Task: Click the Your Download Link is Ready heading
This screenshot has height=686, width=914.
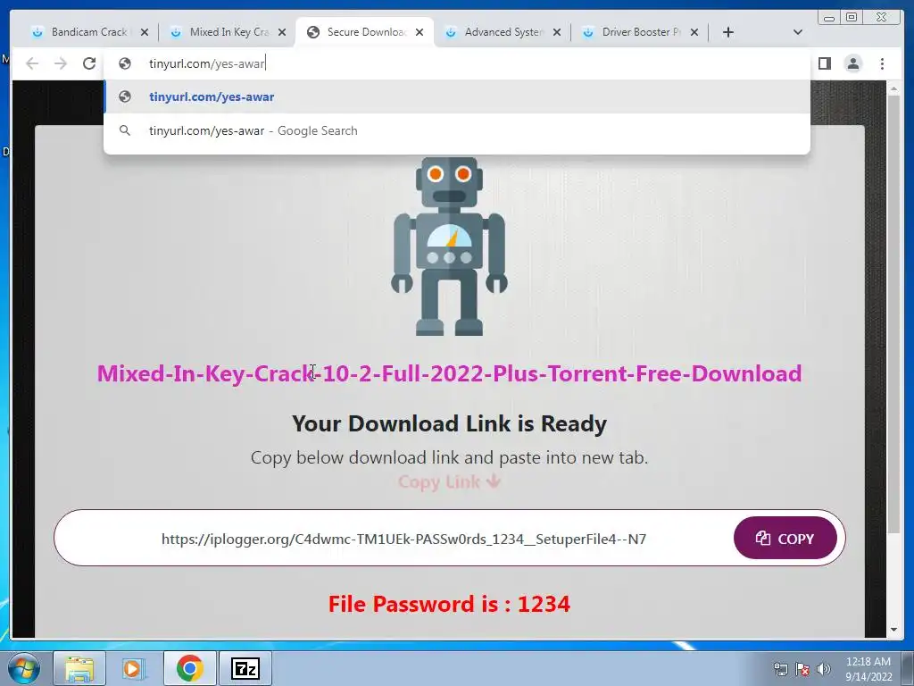Action: click(x=450, y=423)
